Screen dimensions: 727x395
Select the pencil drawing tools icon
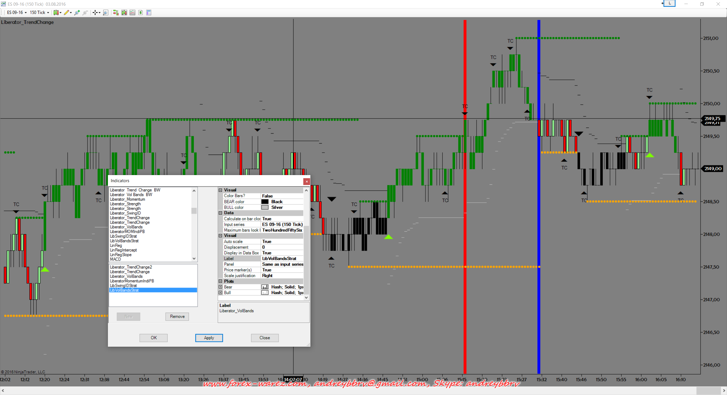pos(67,13)
